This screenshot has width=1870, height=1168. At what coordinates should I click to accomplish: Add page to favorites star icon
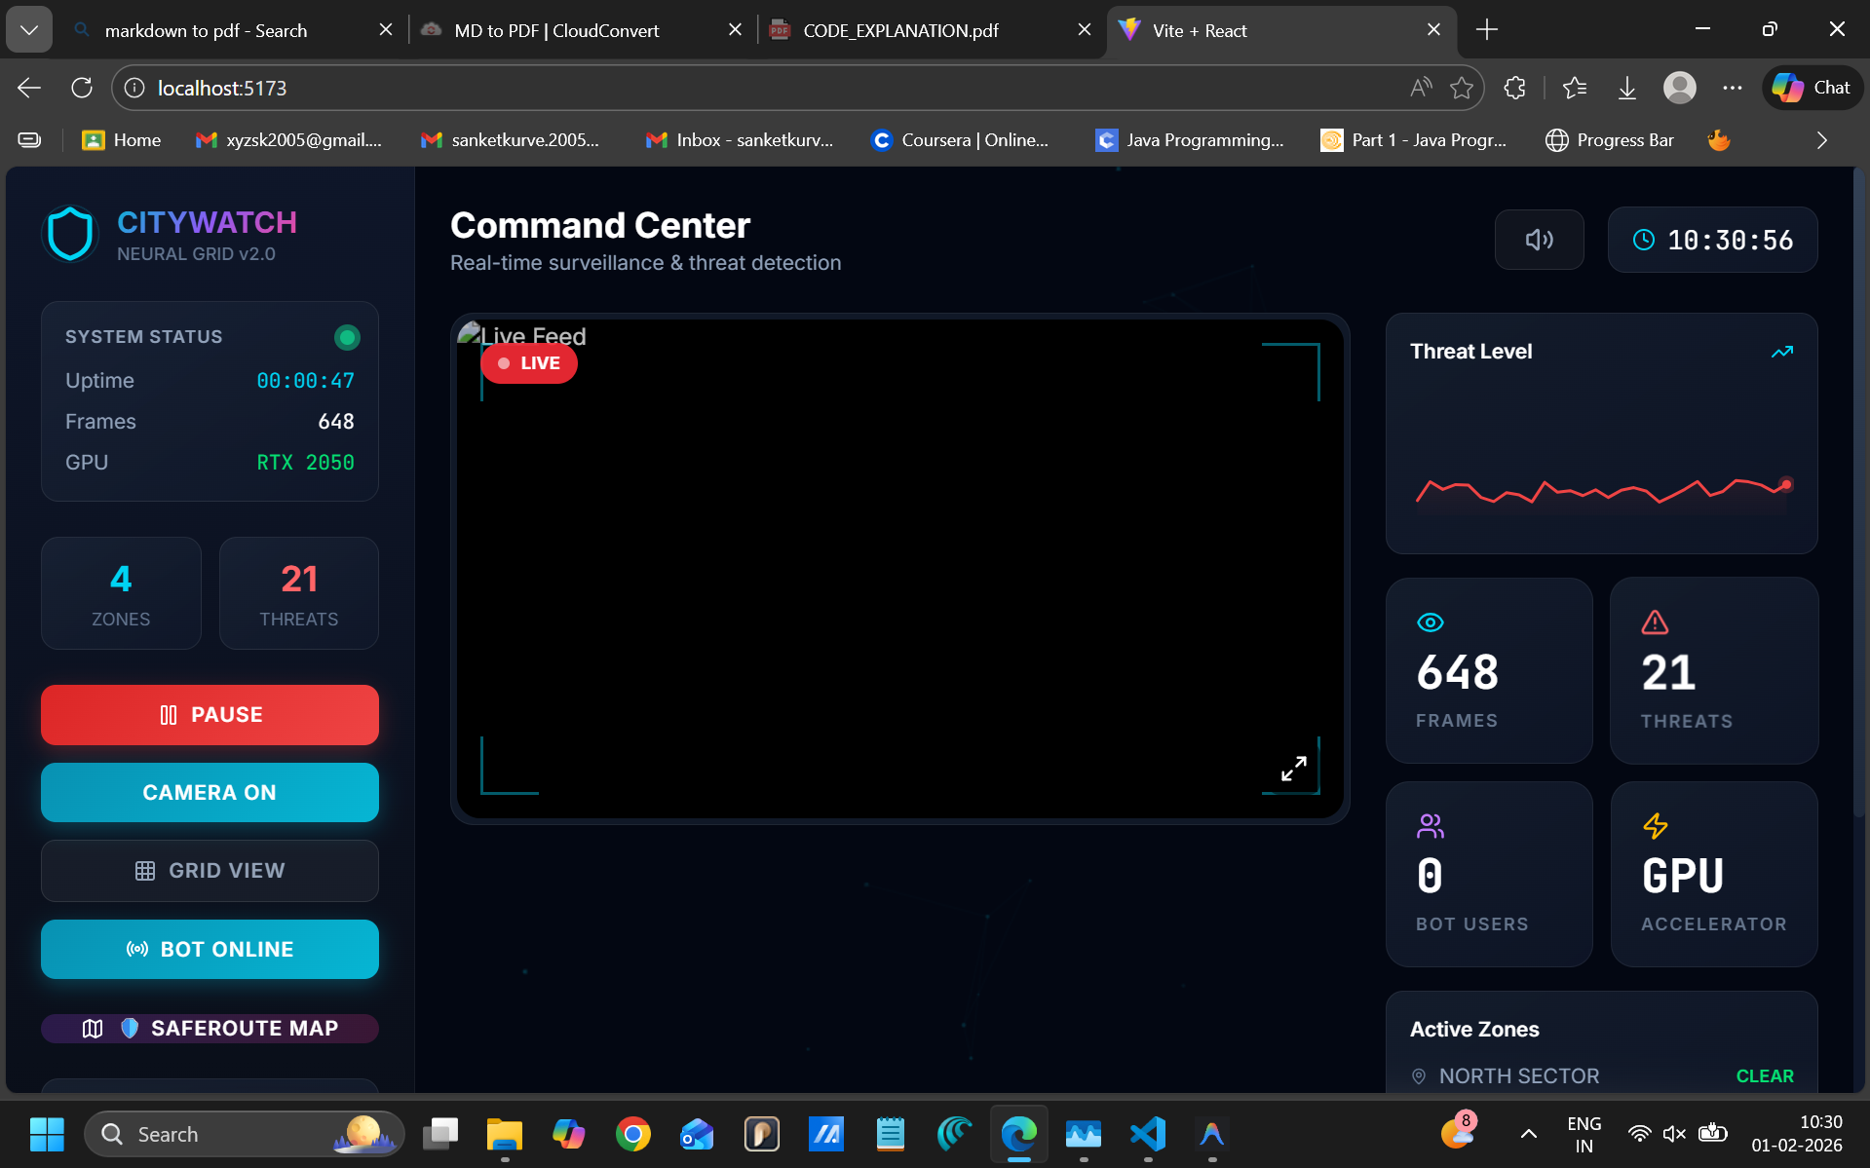[1461, 88]
